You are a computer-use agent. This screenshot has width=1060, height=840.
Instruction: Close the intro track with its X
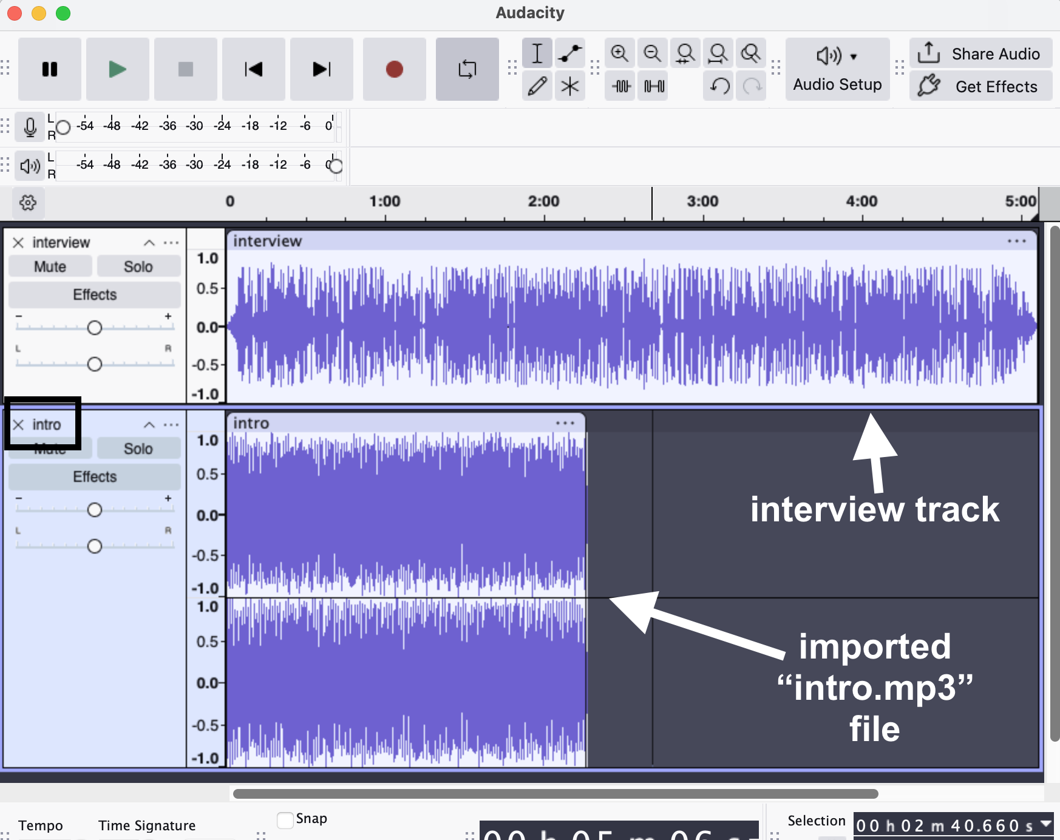pyautogui.click(x=18, y=425)
